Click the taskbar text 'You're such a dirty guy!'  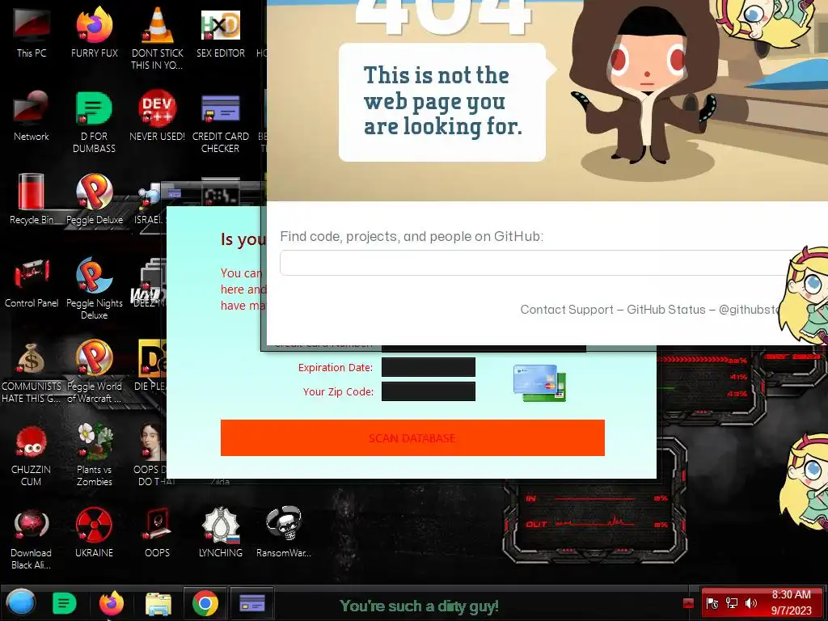click(x=419, y=606)
